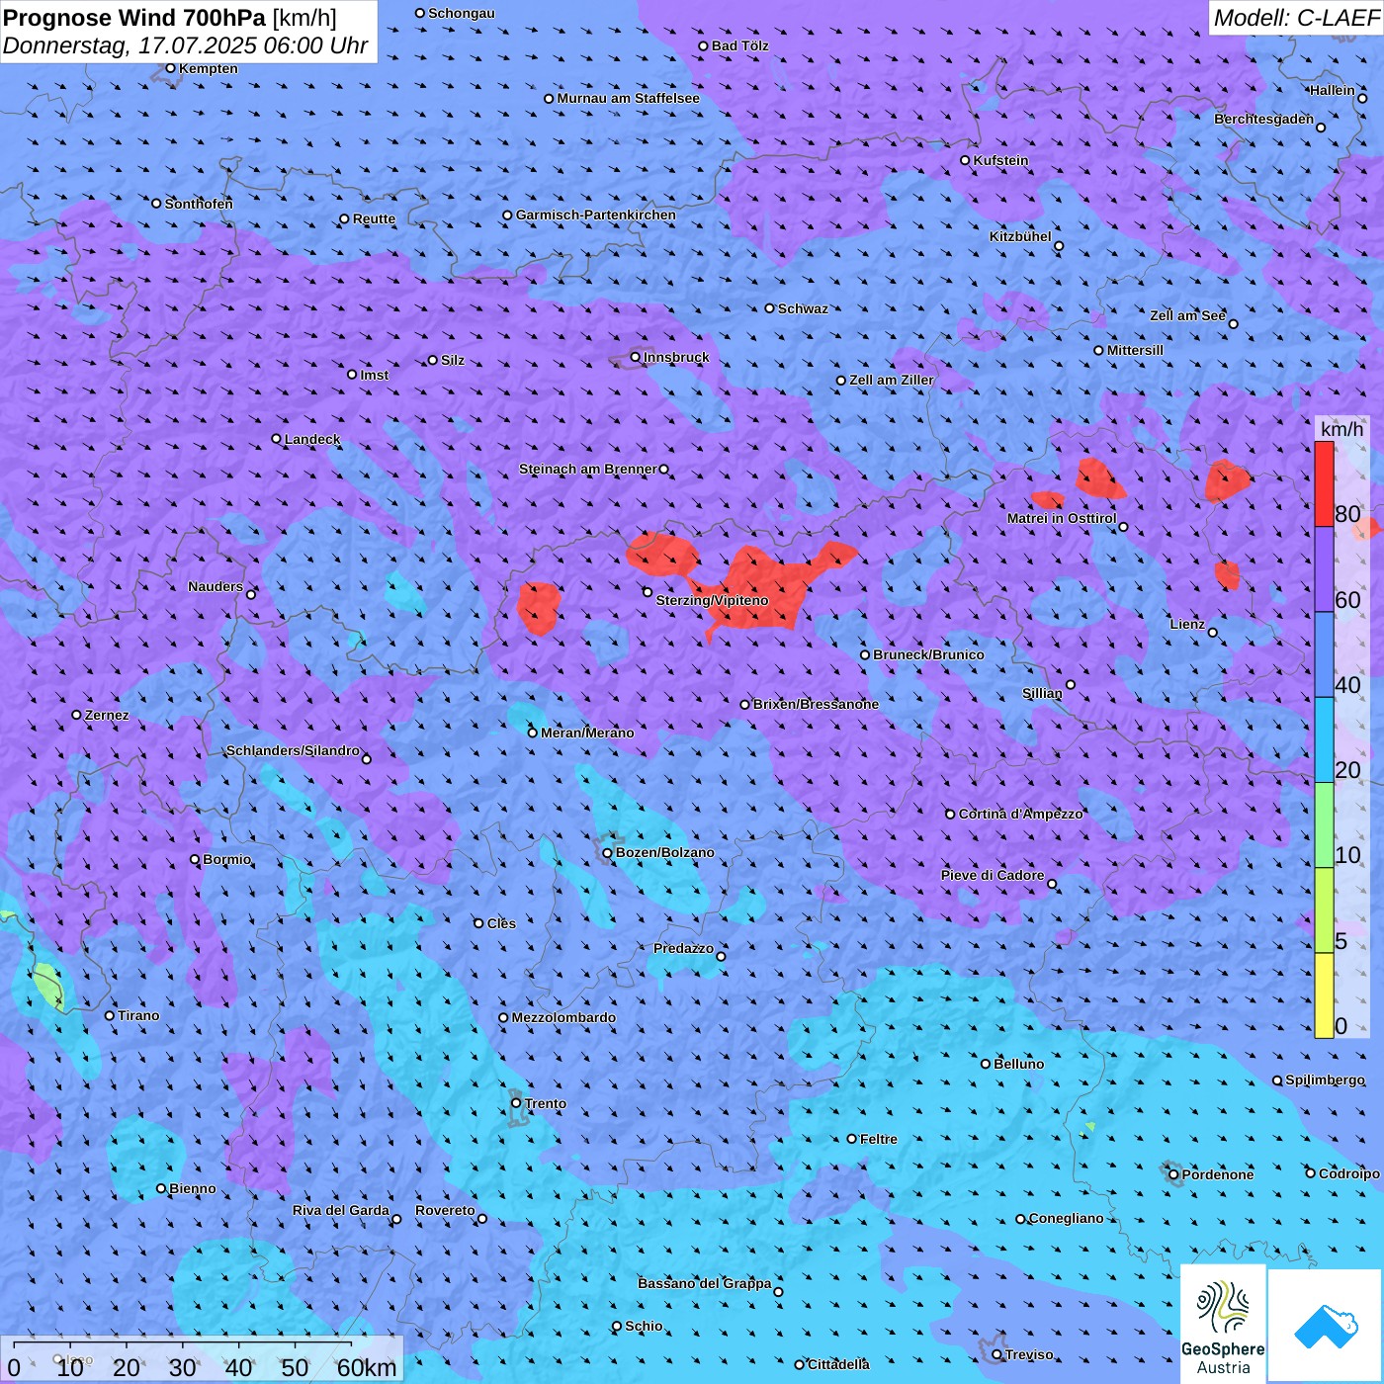The image size is (1384, 1384).
Task: Click the Zell am See label
Action: tap(1187, 315)
